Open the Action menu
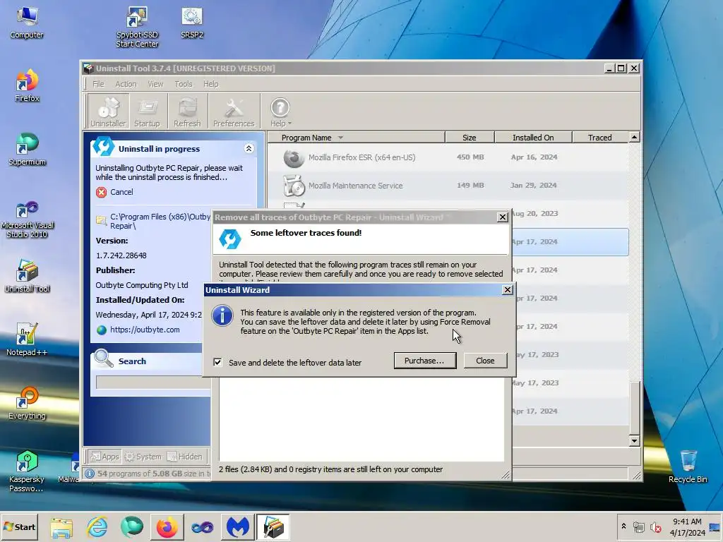The width and height of the screenshot is (723, 542). coord(126,84)
